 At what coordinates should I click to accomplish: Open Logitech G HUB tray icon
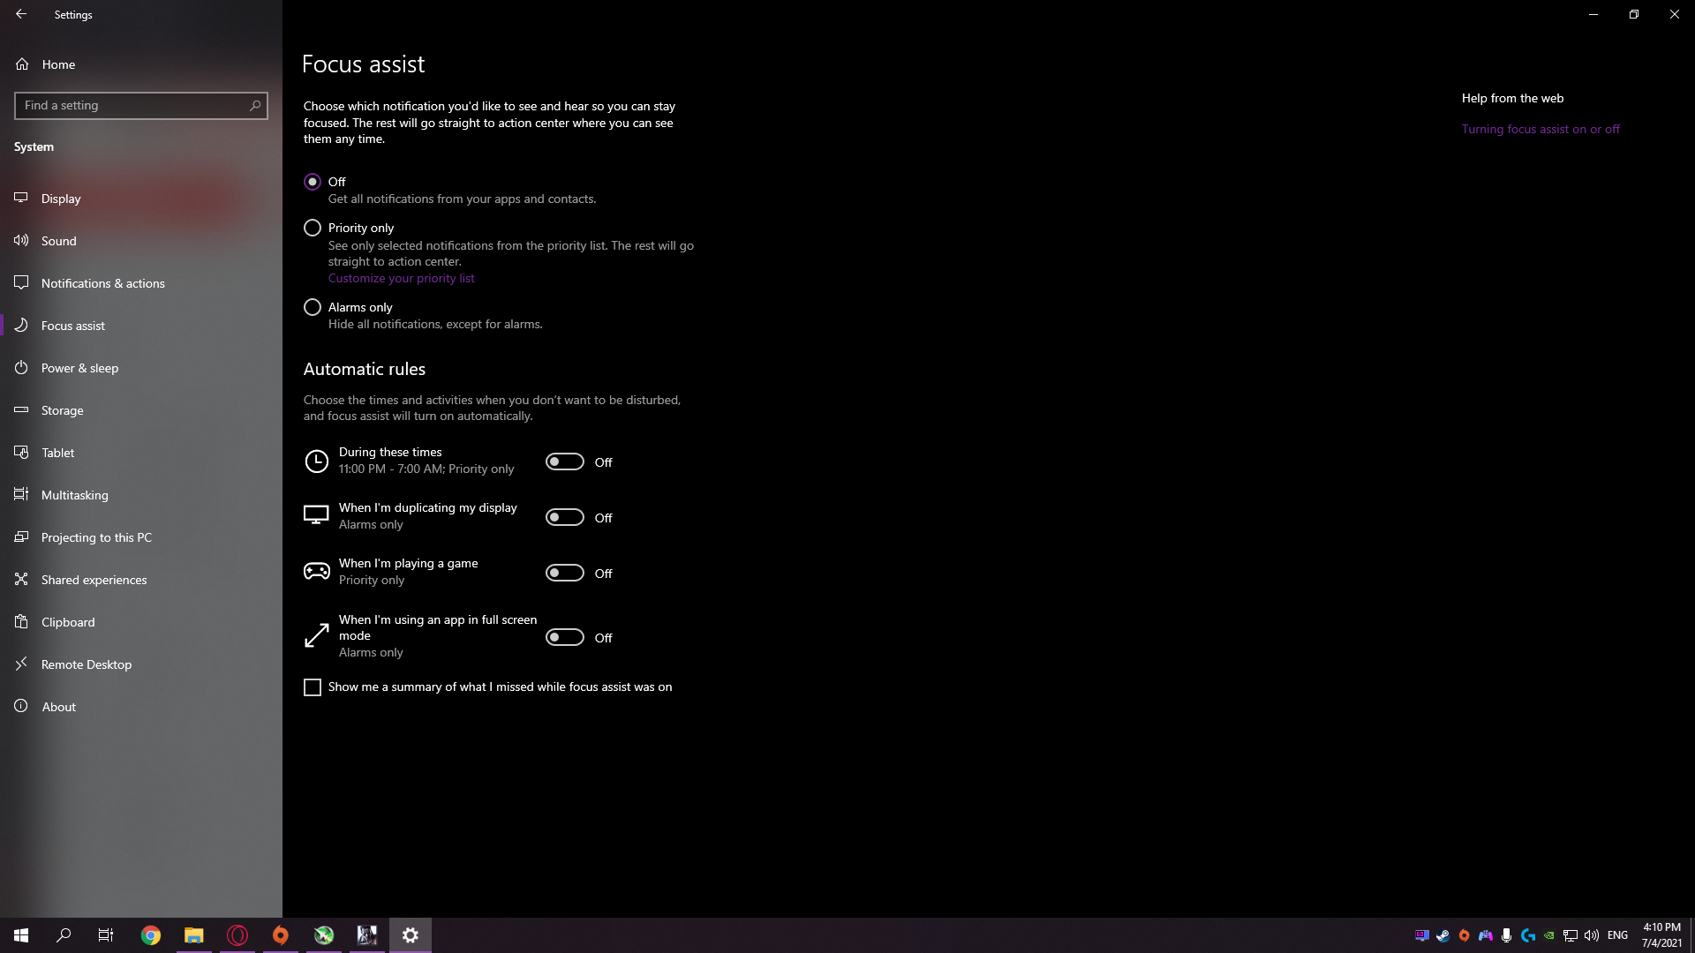[x=1528, y=935]
